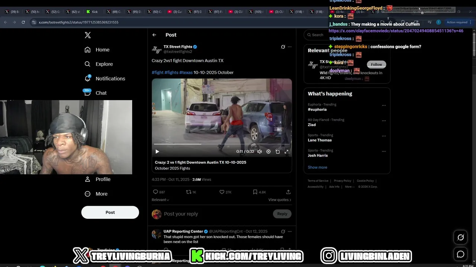This screenshot has width=476, height=267.
Task: Open Notifications in the X sidebar
Action: click(105, 79)
